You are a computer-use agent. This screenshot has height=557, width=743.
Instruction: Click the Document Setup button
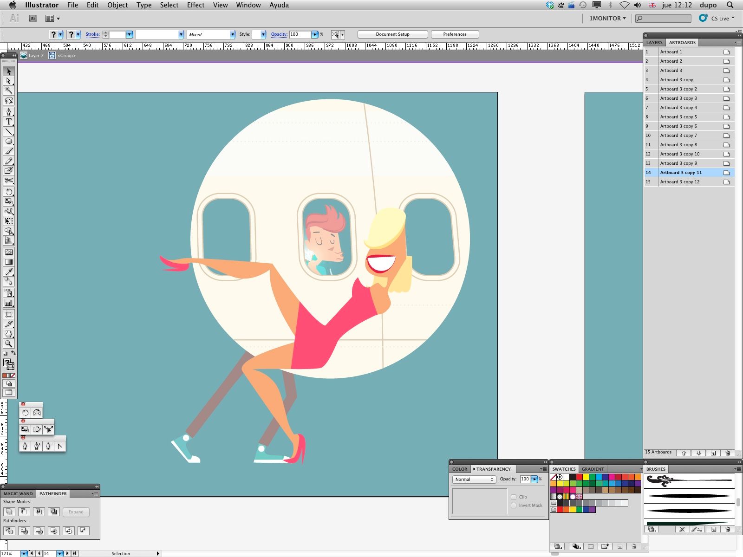tap(392, 34)
